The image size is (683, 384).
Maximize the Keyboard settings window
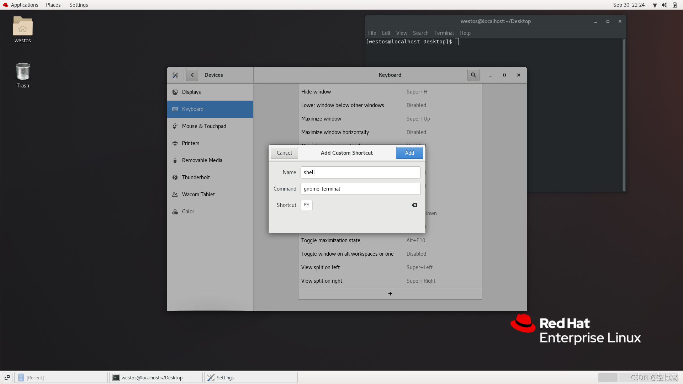[504, 75]
